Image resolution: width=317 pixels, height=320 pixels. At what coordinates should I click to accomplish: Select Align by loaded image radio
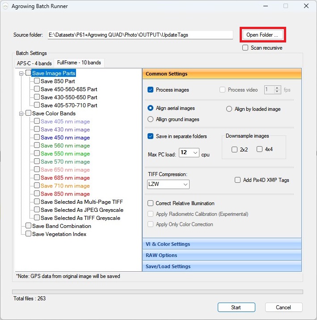[x=229, y=109]
